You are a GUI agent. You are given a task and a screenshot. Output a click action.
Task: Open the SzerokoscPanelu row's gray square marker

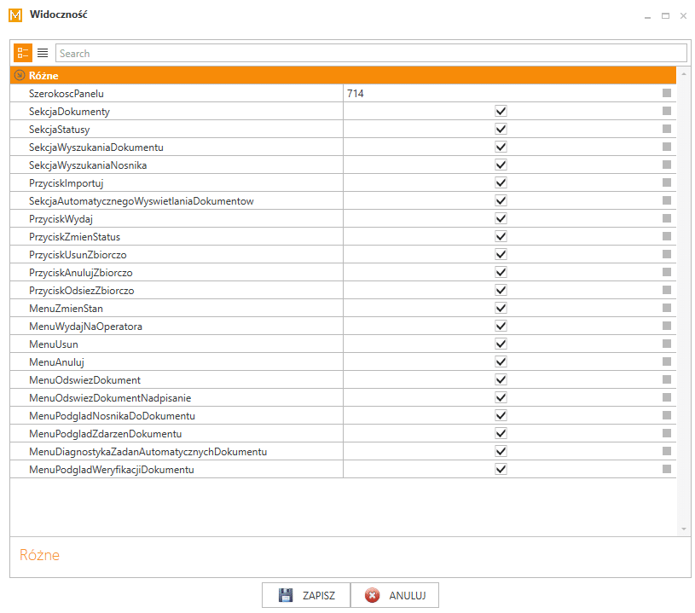(x=667, y=93)
